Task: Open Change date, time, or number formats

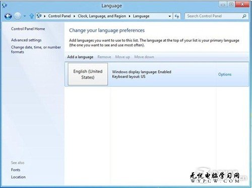Action: pyautogui.click(x=36, y=49)
